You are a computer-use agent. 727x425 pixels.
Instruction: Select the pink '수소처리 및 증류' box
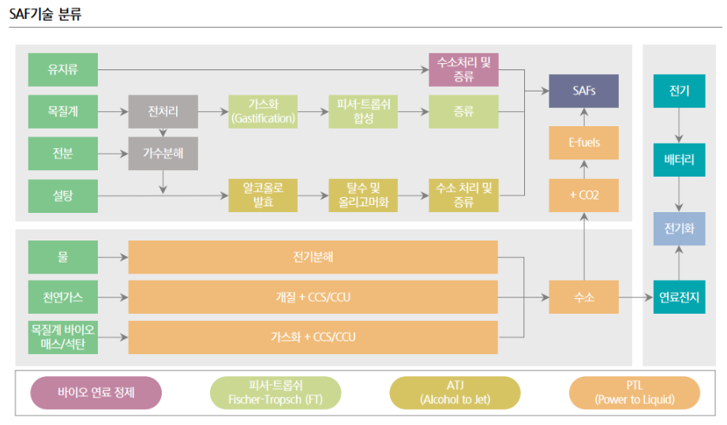point(463,69)
